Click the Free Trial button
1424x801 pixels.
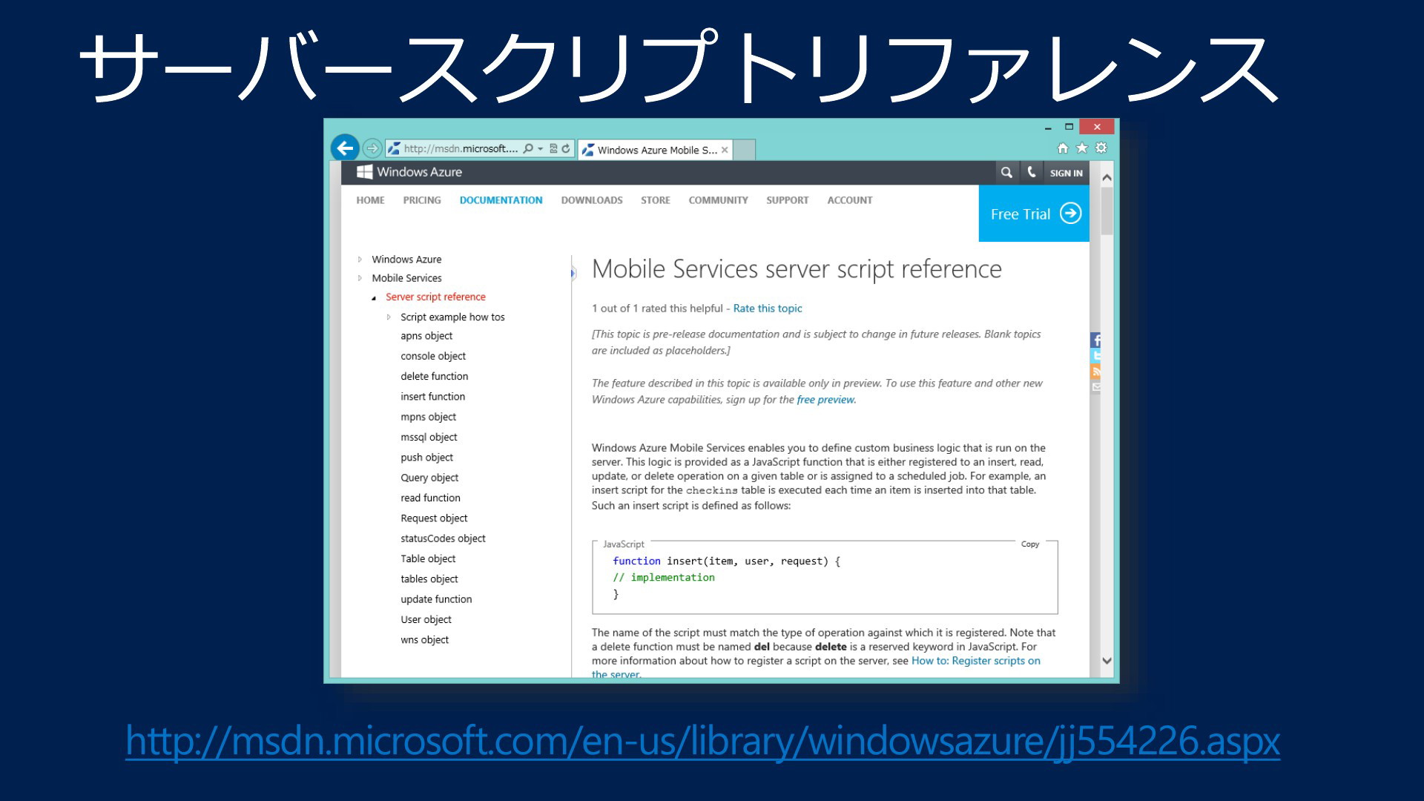coord(1034,214)
